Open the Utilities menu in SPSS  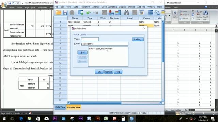tap(131, 7)
